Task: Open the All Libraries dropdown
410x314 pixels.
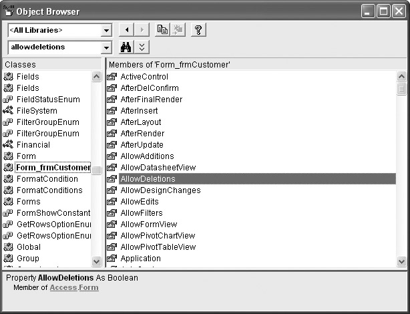Action: [x=106, y=31]
